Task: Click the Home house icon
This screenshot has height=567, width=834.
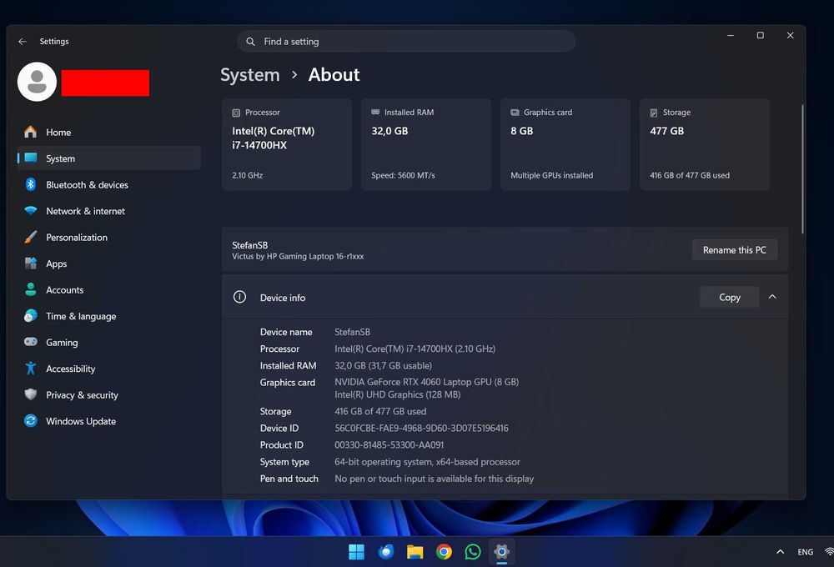Action: point(31,132)
